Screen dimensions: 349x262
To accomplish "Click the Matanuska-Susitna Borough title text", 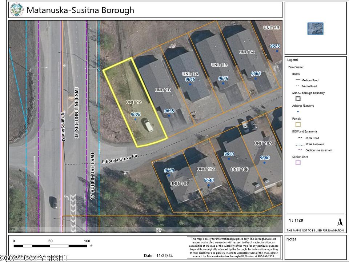I will coord(80,10).
